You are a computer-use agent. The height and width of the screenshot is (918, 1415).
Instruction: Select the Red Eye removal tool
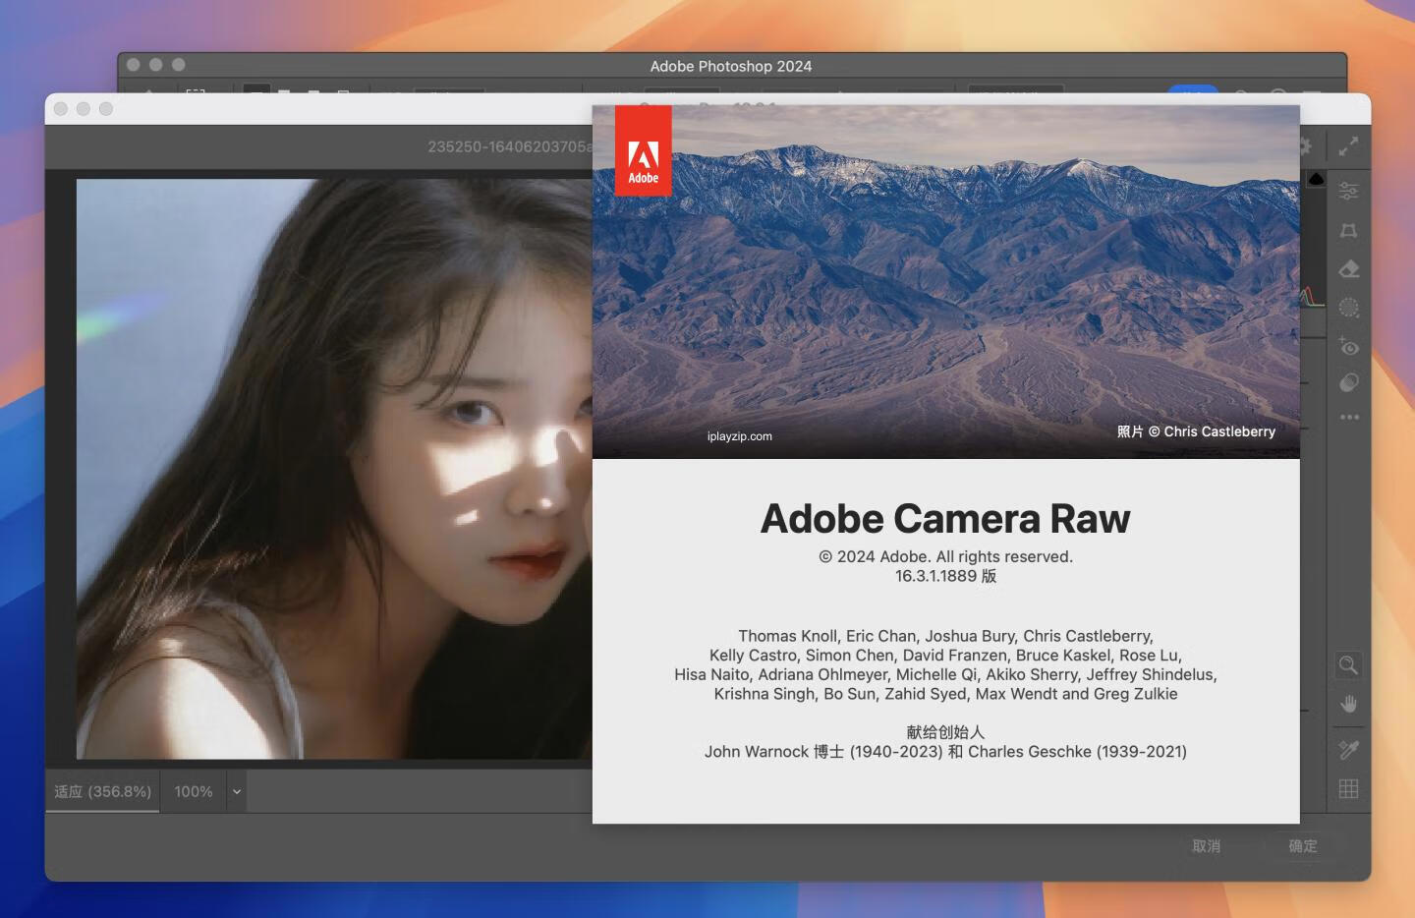(1349, 346)
